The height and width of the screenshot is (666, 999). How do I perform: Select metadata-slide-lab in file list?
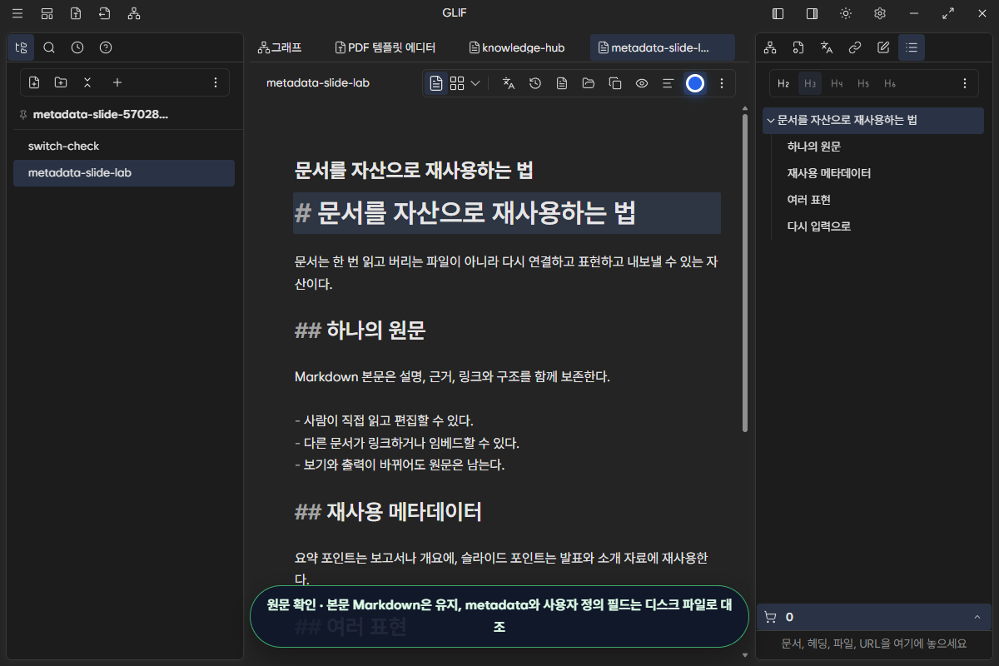point(124,173)
